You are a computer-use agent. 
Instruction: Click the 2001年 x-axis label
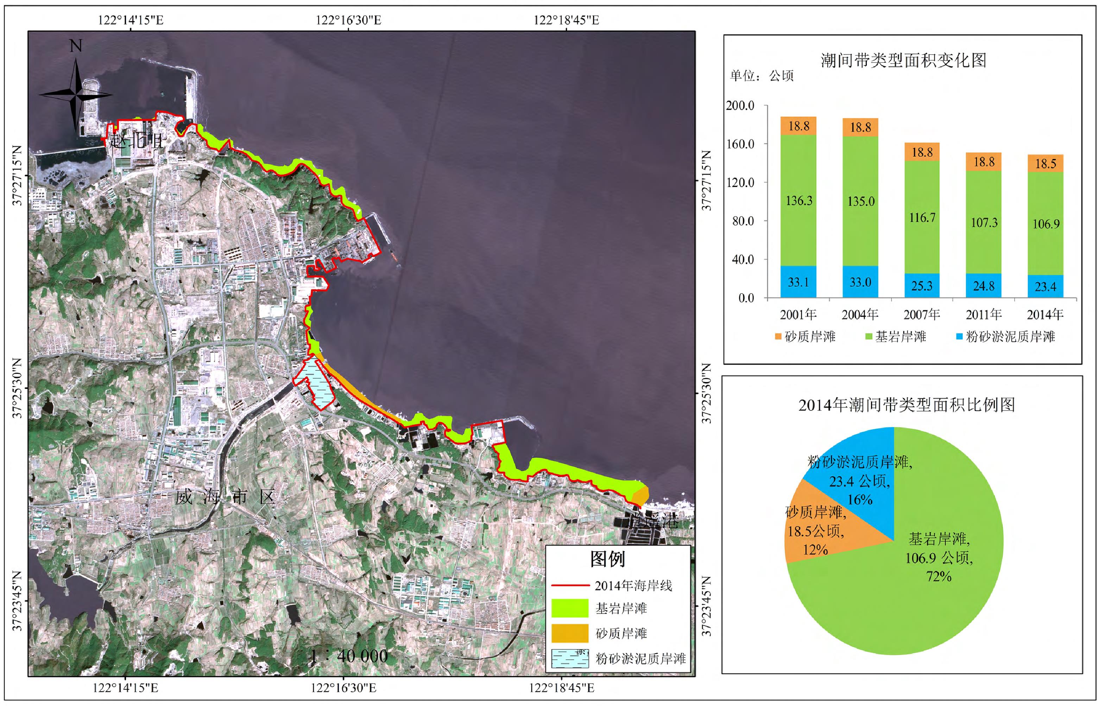pyautogui.click(x=799, y=314)
